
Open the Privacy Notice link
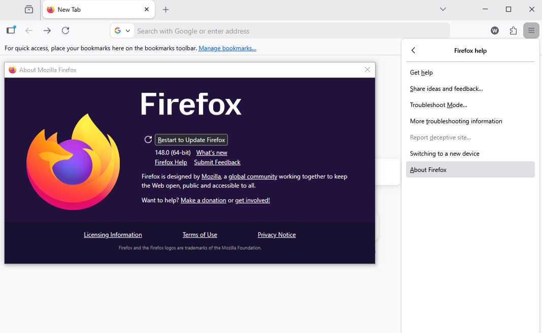277,234
